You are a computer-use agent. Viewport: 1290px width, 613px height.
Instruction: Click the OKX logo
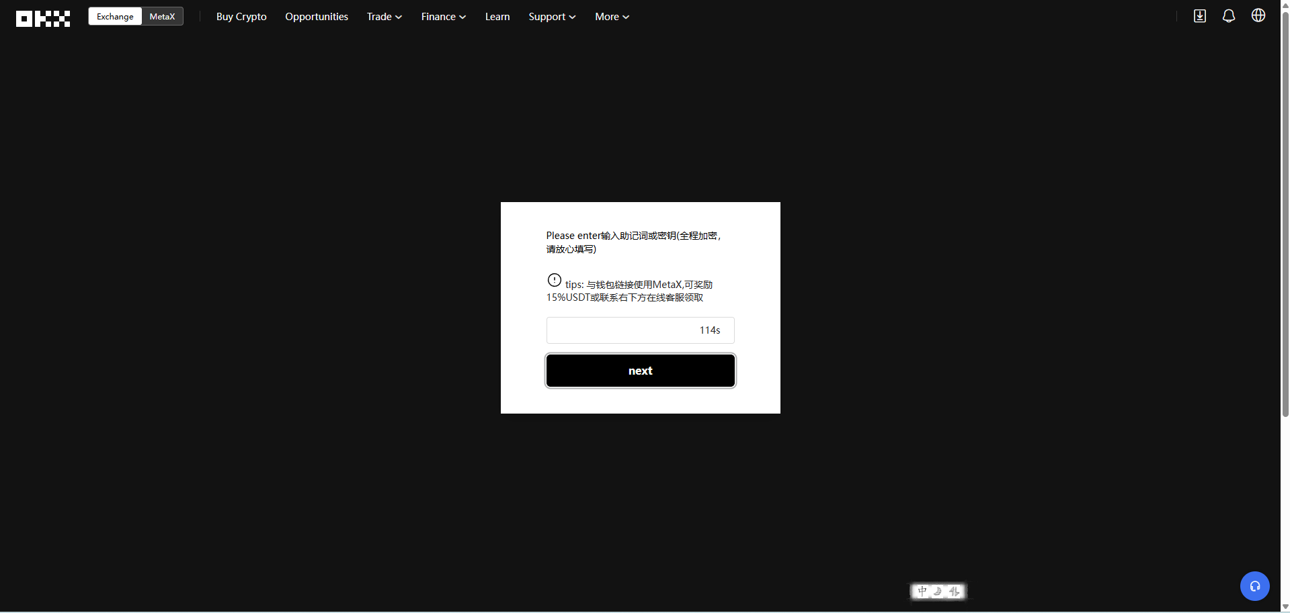click(x=43, y=18)
